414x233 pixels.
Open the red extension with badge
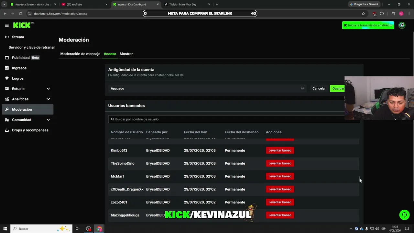click(x=375, y=14)
